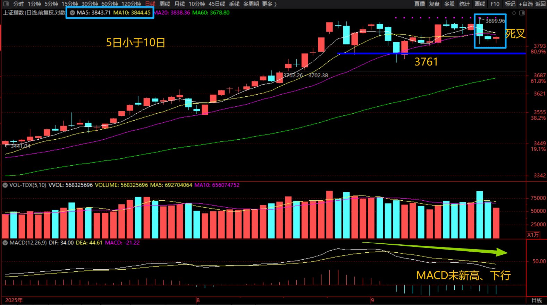Click the 返回 back button
Image resolution: width=547 pixels, height=305 pixels.
pyautogui.click(x=540, y=4)
